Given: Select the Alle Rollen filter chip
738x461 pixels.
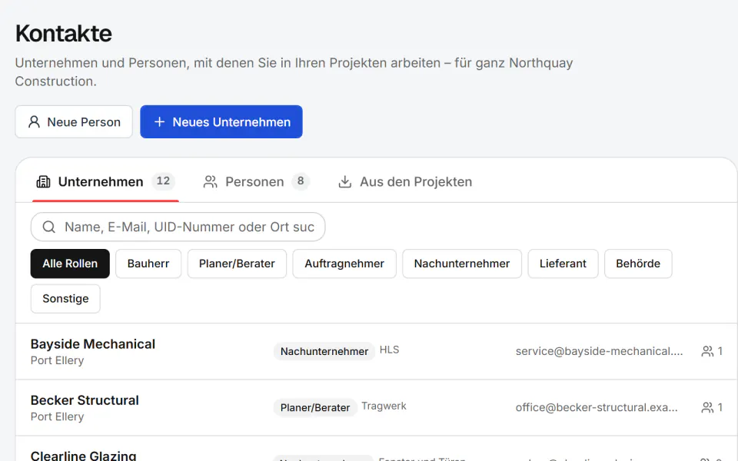Looking at the screenshot, I should click(x=70, y=264).
